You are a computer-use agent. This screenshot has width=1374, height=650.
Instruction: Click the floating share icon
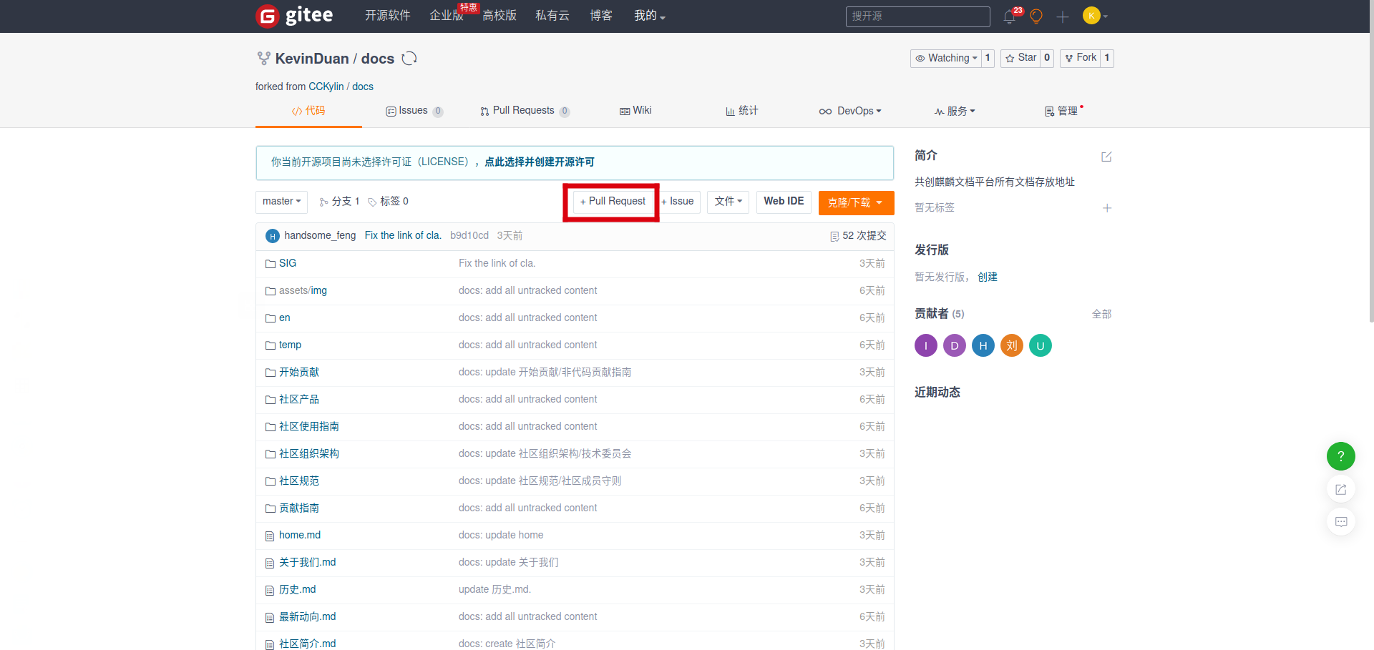coord(1341,490)
